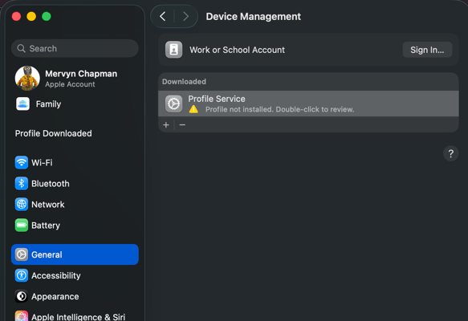
Task: Select the Network globe icon
Action: (22, 205)
